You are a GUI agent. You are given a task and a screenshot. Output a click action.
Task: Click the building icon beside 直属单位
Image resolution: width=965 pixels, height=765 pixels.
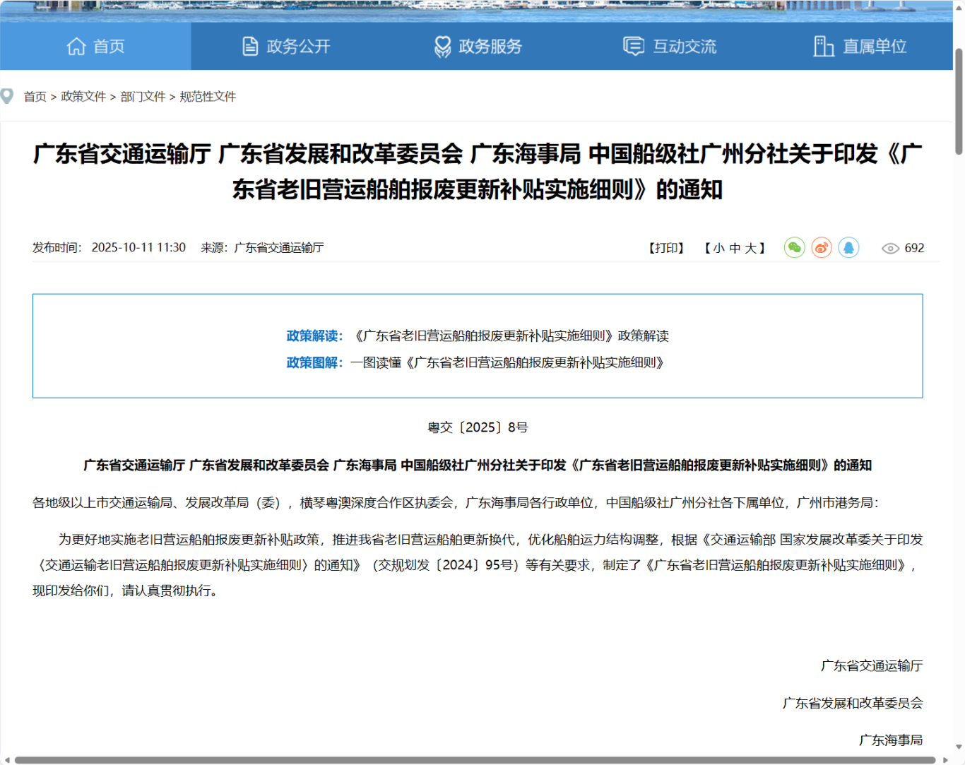[824, 46]
